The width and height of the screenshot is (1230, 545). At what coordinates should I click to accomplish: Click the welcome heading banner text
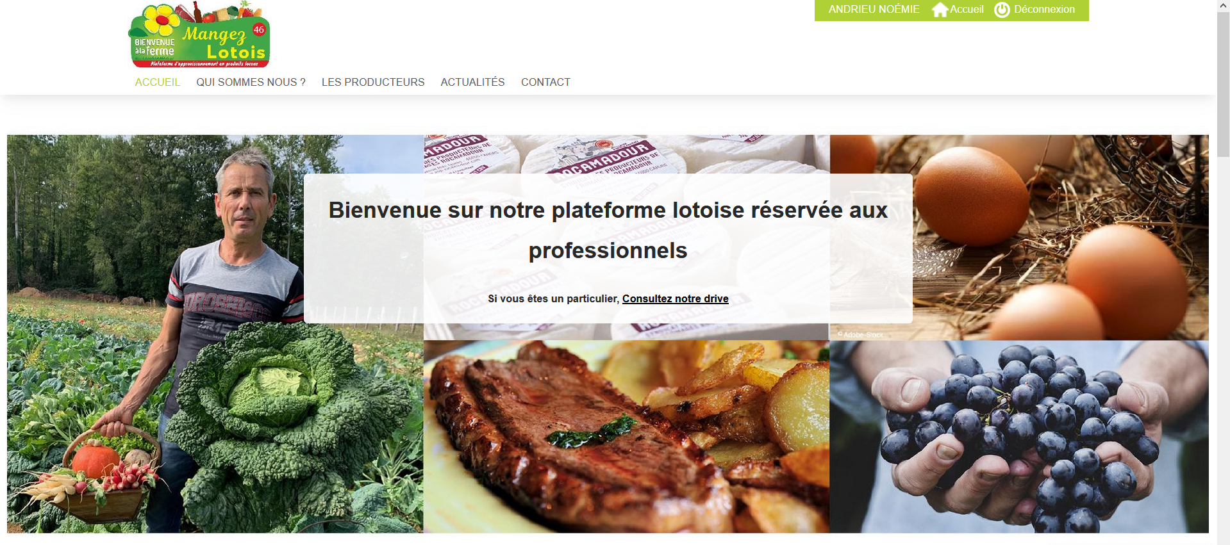608,230
